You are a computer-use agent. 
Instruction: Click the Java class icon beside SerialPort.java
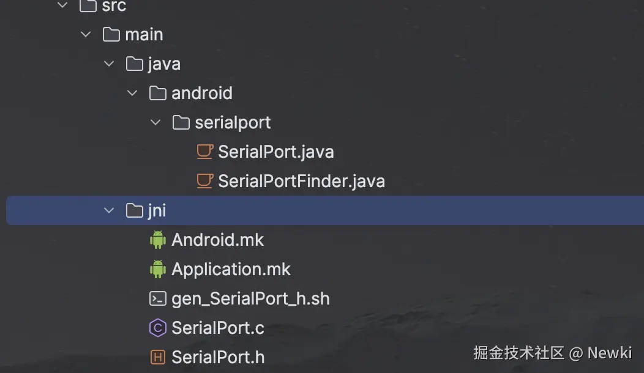204,152
